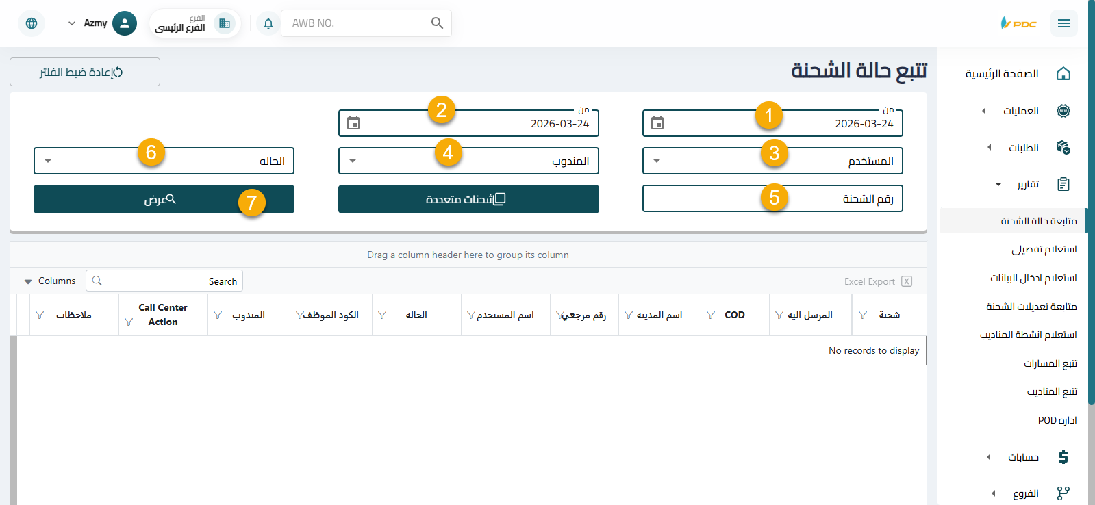Image resolution: width=1095 pixels, height=505 pixels.
Task: Click Excel Export button
Action: tap(878, 281)
